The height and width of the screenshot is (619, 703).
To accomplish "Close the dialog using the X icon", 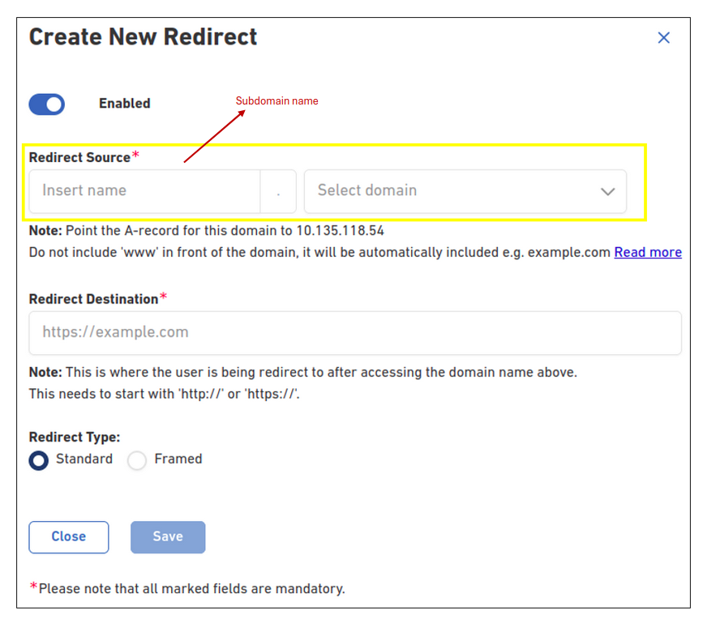I will pos(663,37).
